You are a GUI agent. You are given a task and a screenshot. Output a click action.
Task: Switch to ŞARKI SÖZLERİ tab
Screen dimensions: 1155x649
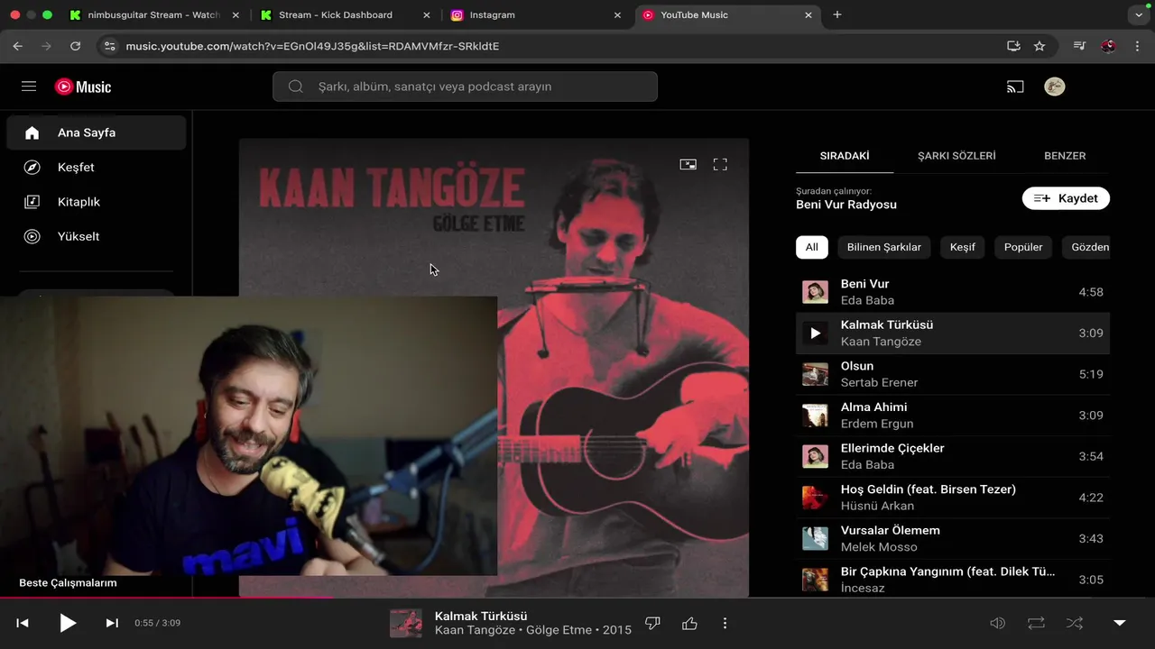pyautogui.click(x=956, y=156)
